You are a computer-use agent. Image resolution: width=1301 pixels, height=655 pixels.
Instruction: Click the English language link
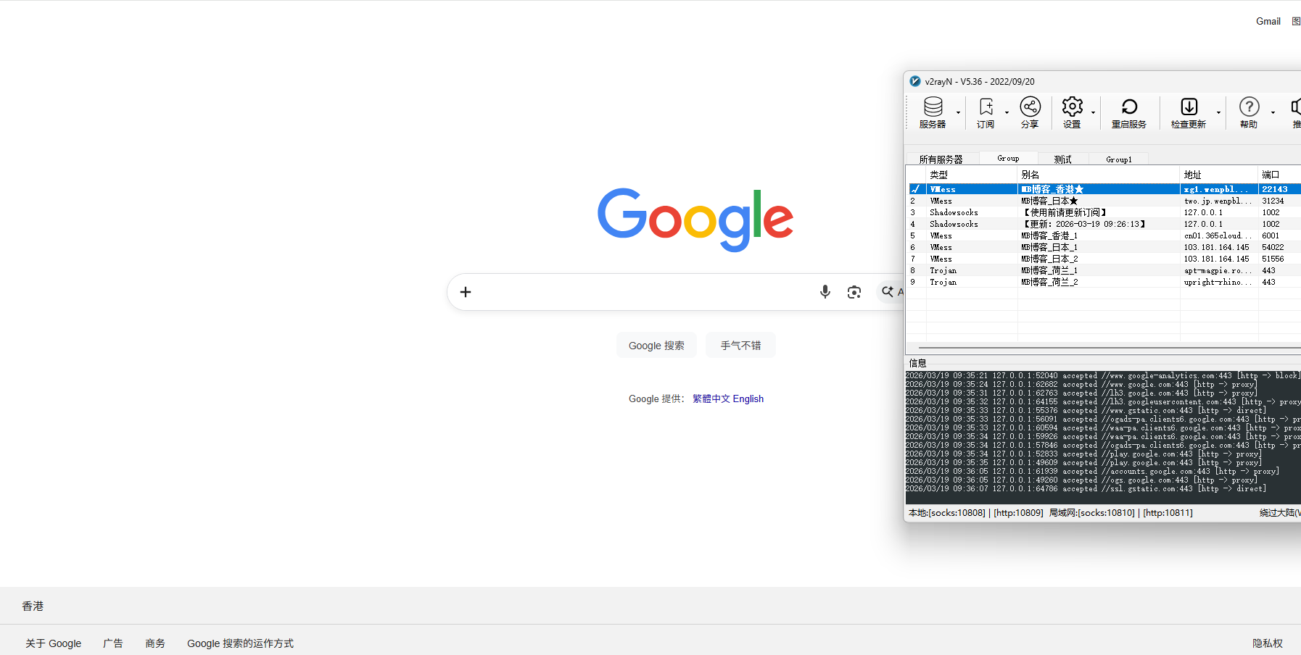click(x=748, y=399)
